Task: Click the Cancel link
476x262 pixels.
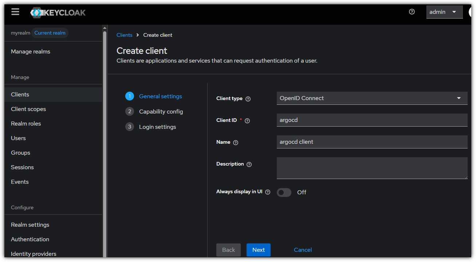Action: pos(303,250)
